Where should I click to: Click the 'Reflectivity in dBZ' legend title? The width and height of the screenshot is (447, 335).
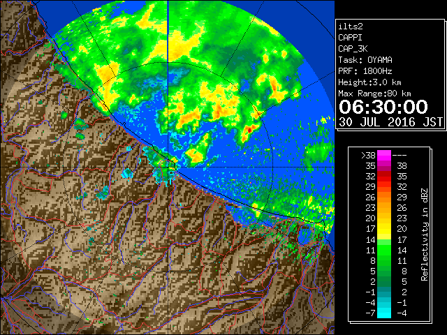tap(425, 234)
